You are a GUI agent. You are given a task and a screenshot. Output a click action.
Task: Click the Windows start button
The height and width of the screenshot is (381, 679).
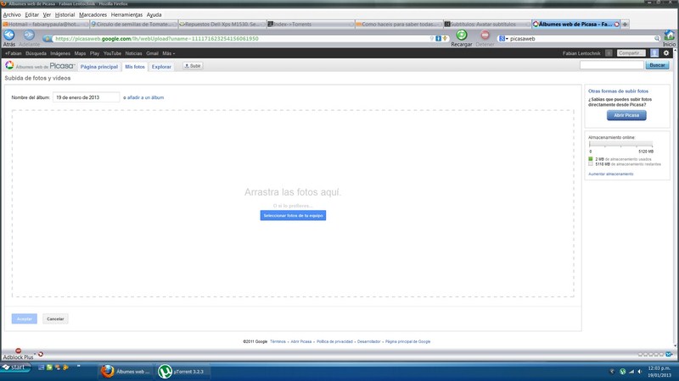pos(14,367)
